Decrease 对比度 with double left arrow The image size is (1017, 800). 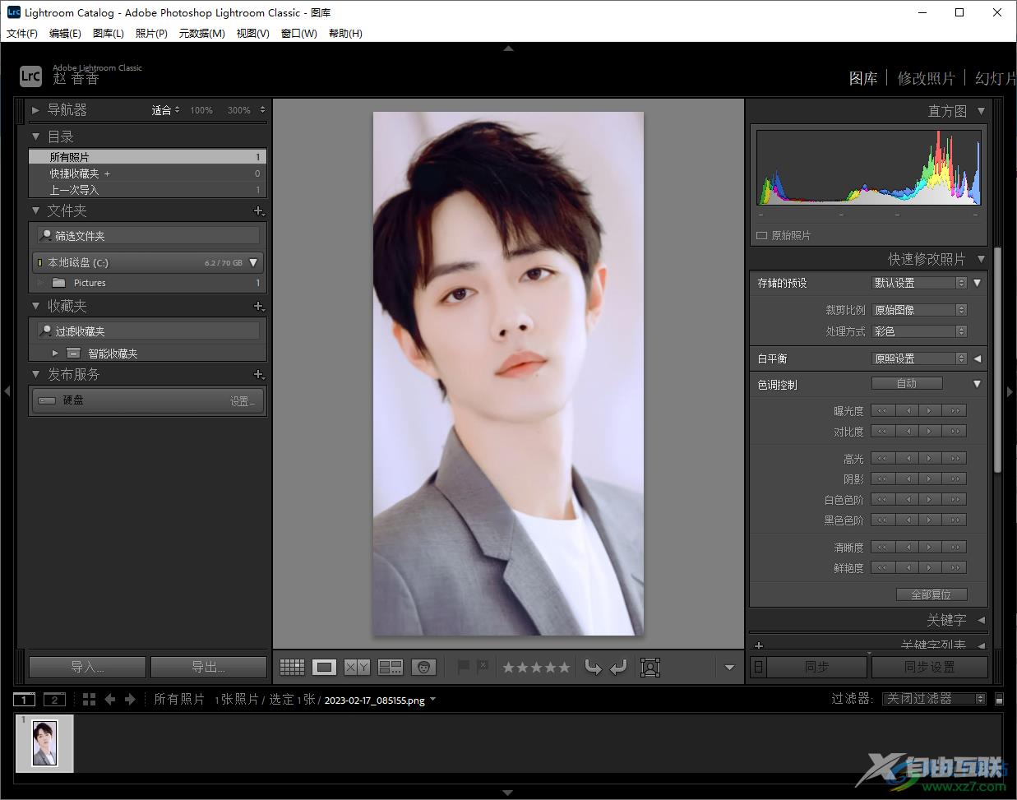click(882, 431)
